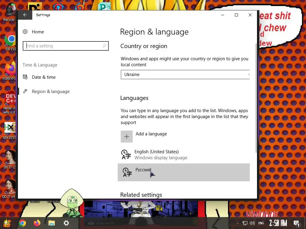306x229 pixels.
Task: Click the Windows display language subtitle
Action: point(161,158)
